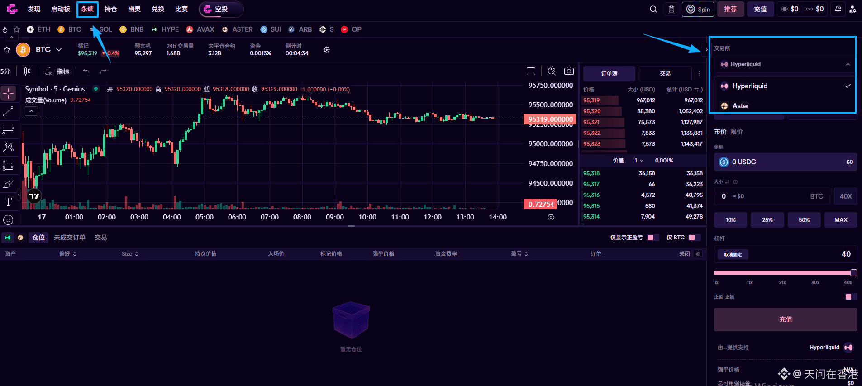862x386 pixels.
Task: Open the 价差 grouping dropdown
Action: [639, 161]
